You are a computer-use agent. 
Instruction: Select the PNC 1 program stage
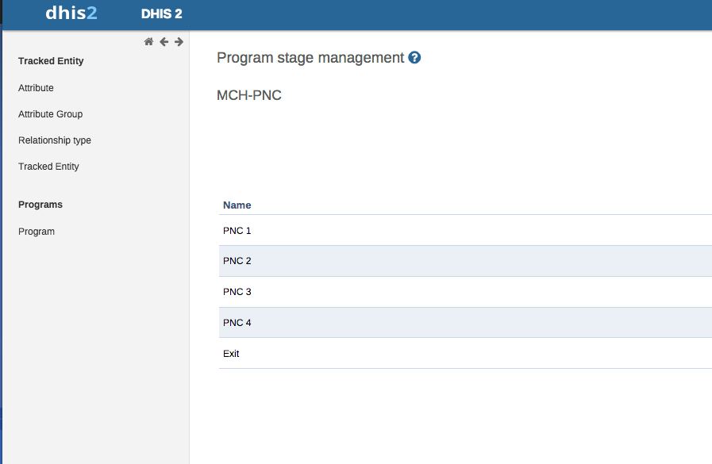237,230
